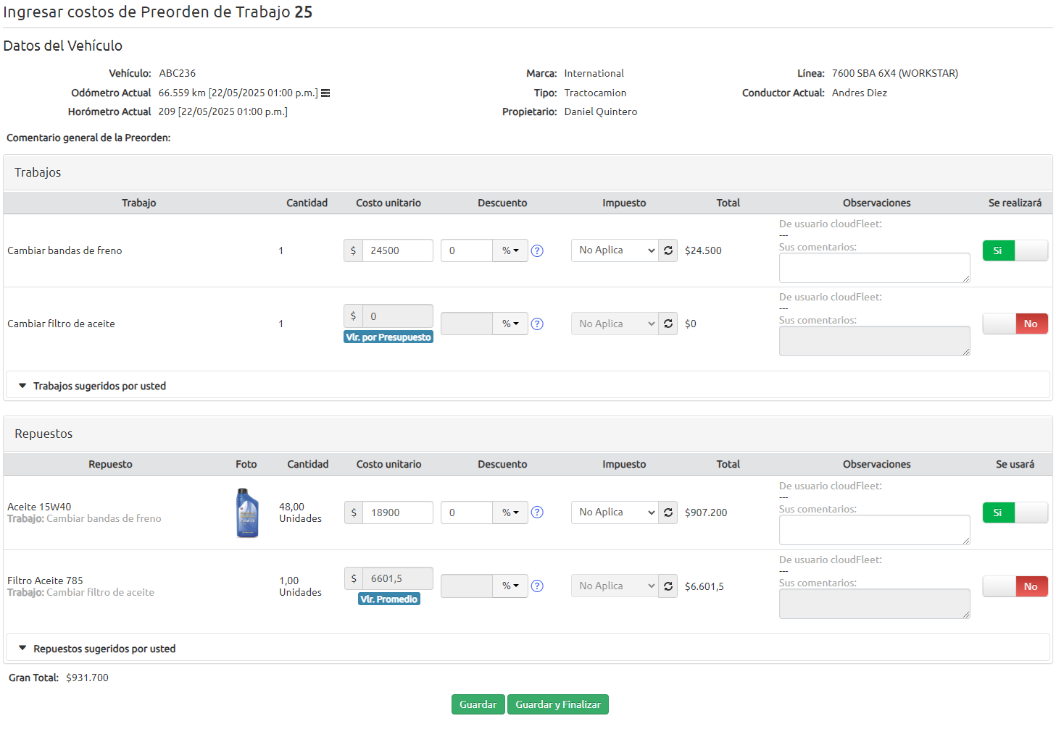The image size is (1056, 734).
Task: Click refresh tax icon for Aceite 15W40
Action: coord(668,512)
